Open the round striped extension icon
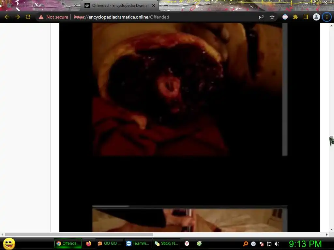334x250 pixels. pyautogui.click(x=285, y=17)
